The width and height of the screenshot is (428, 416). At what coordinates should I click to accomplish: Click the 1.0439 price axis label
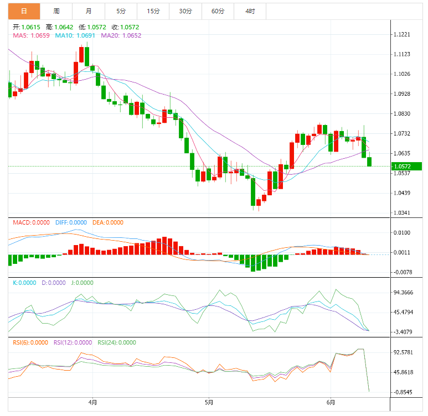(x=402, y=193)
